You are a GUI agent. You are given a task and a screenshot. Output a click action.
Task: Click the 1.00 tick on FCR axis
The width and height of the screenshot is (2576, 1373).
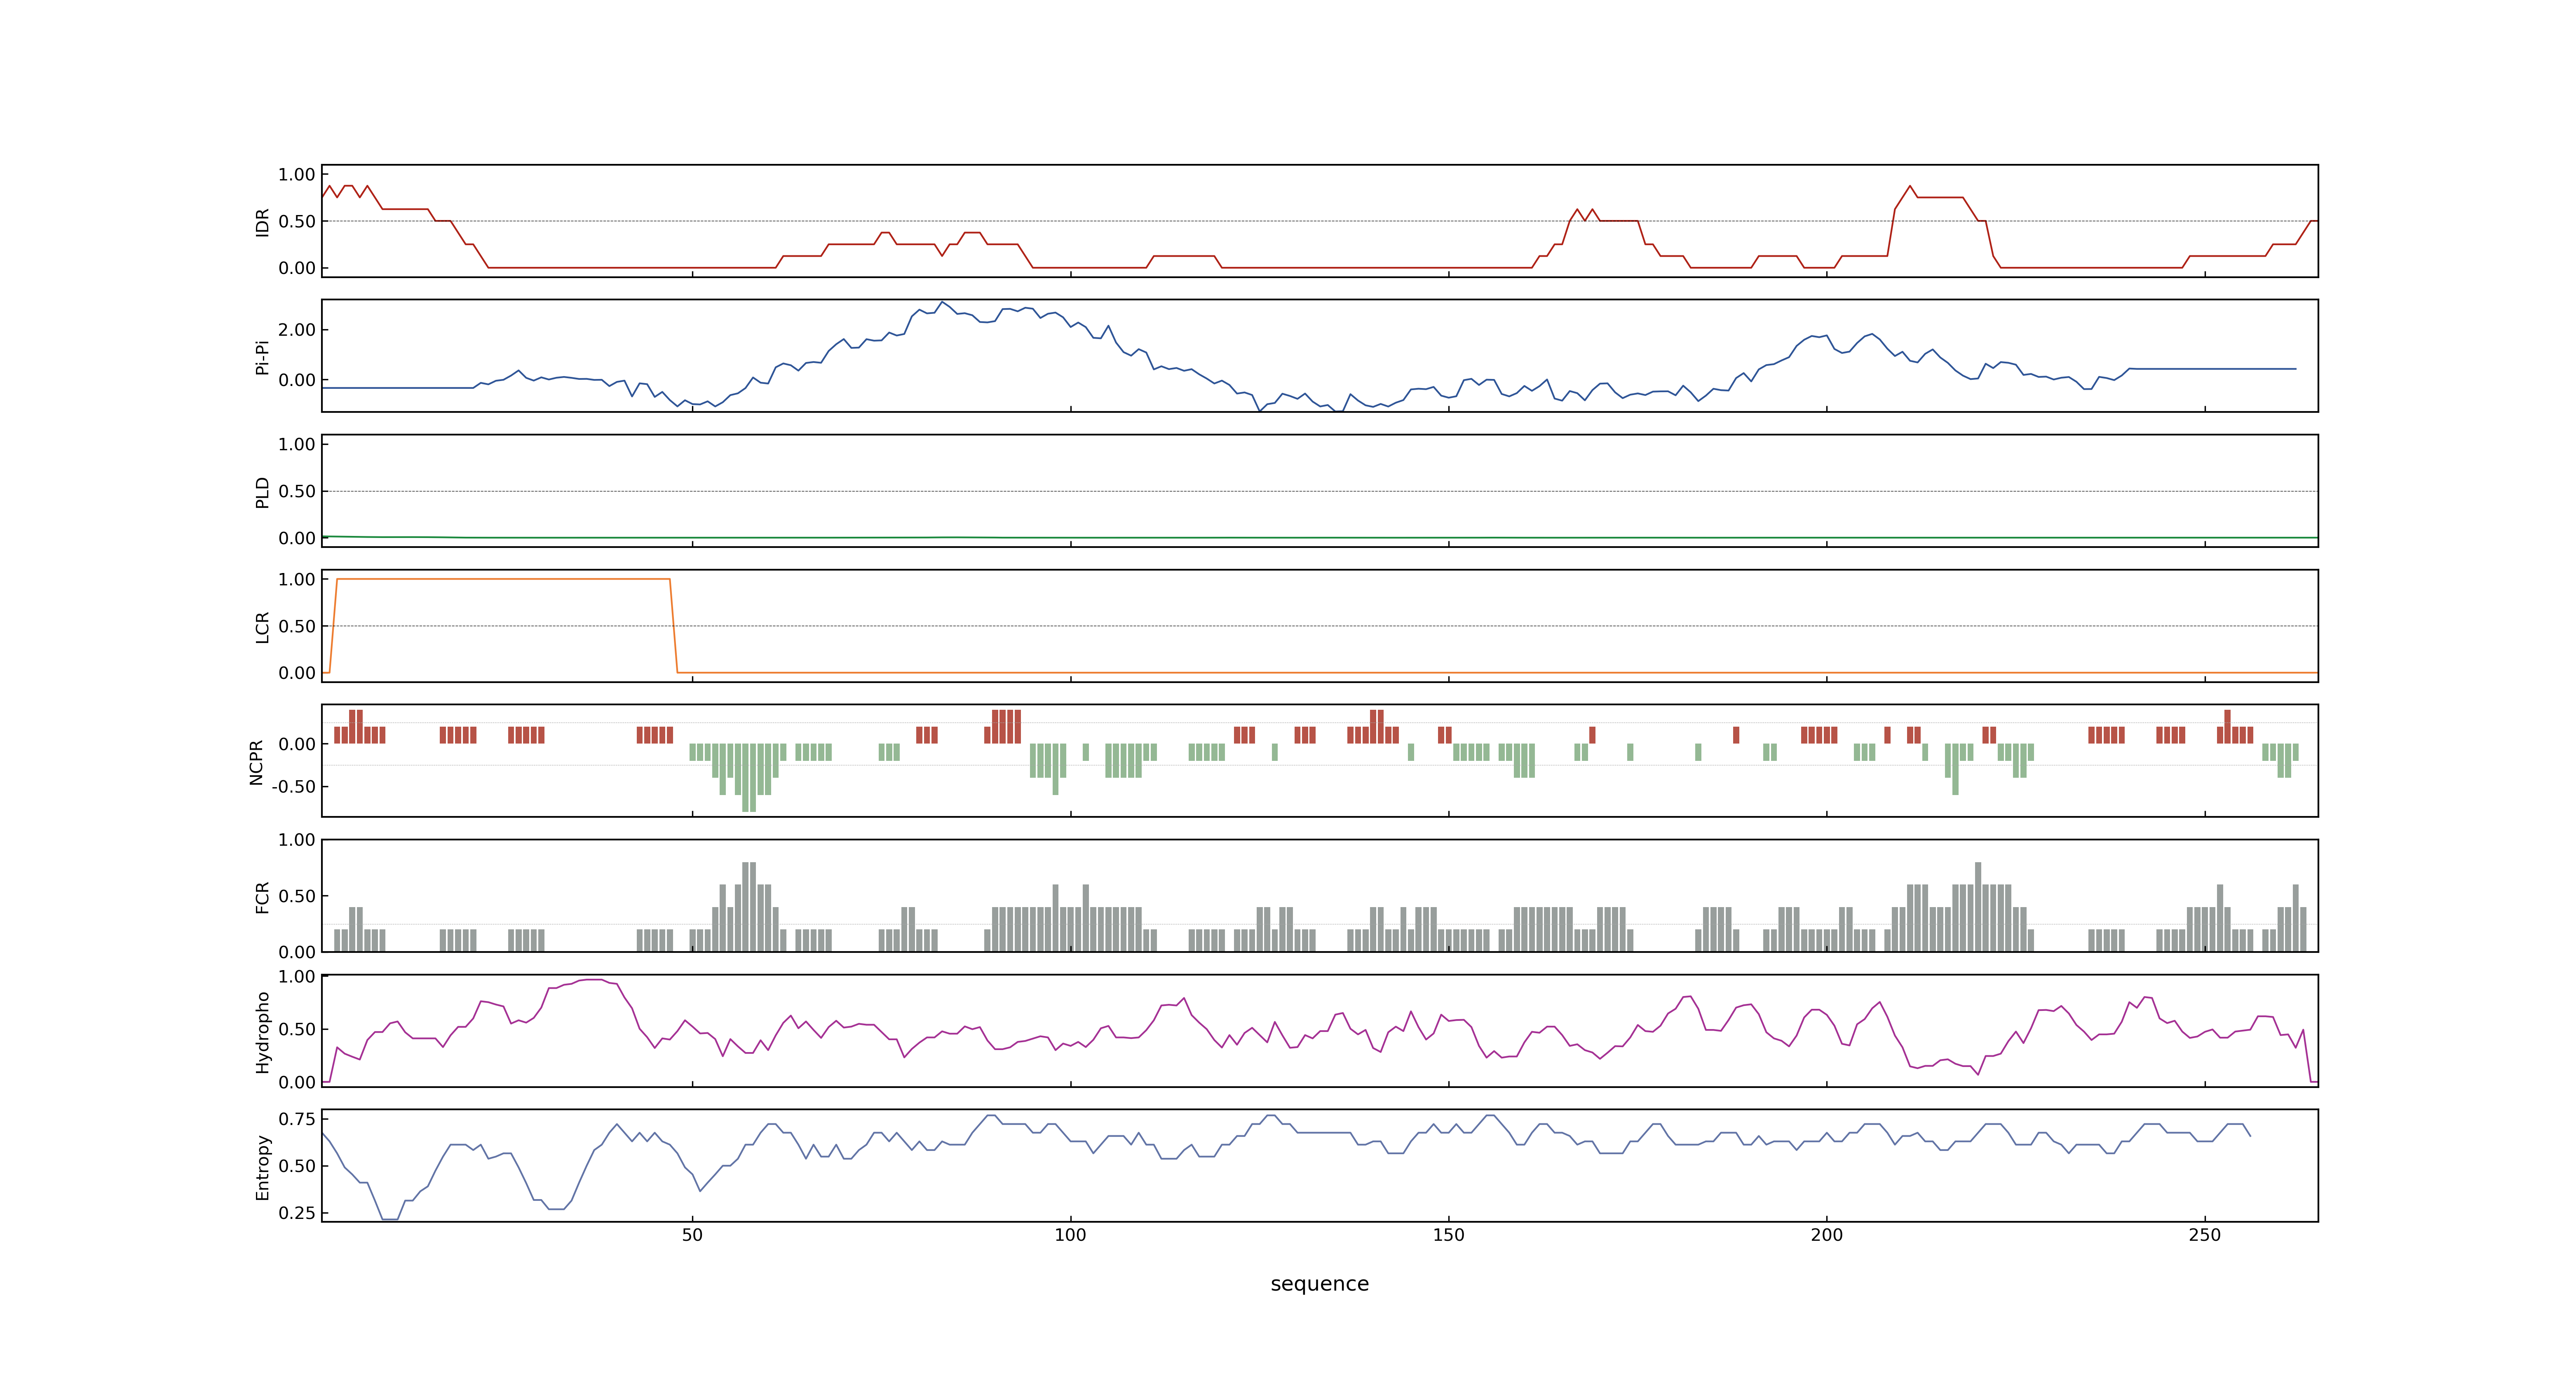297,840
